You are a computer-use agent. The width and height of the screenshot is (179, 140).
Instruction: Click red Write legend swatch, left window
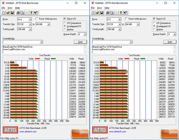37,59
